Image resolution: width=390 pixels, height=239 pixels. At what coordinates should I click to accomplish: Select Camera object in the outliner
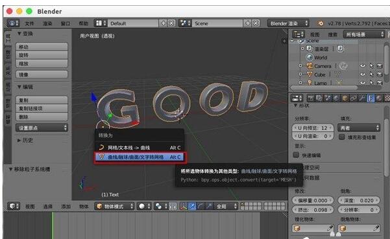coord(323,66)
